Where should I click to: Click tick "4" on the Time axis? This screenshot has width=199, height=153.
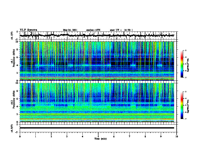tap(83, 136)
